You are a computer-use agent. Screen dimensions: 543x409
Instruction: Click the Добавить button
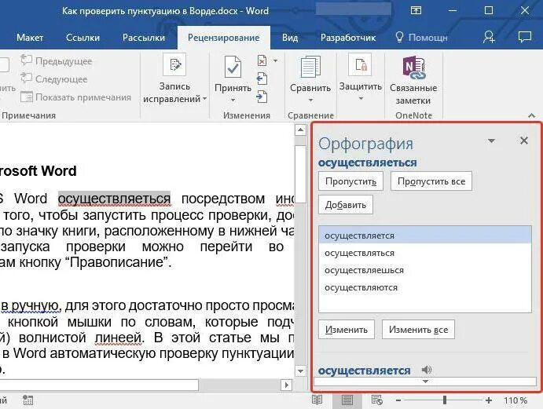tap(346, 205)
